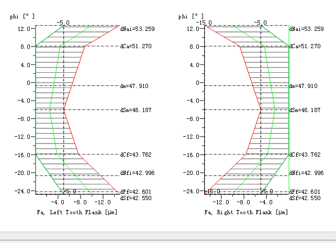Click dCa=51.270 label on right chart
336x243 pixels.
(x=305, y=46)
